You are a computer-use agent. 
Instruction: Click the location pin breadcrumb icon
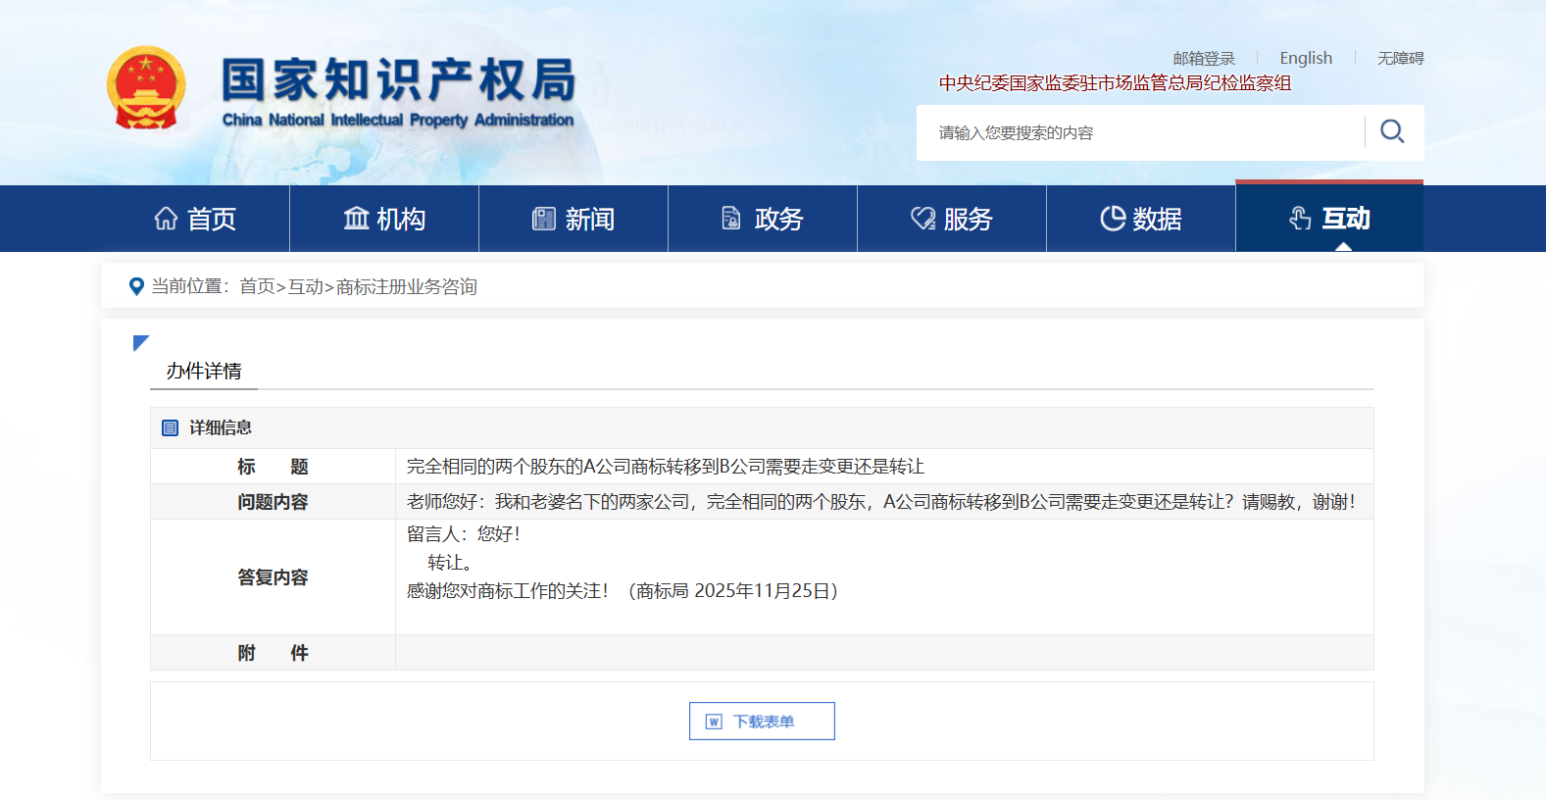(x=136, y=286)
